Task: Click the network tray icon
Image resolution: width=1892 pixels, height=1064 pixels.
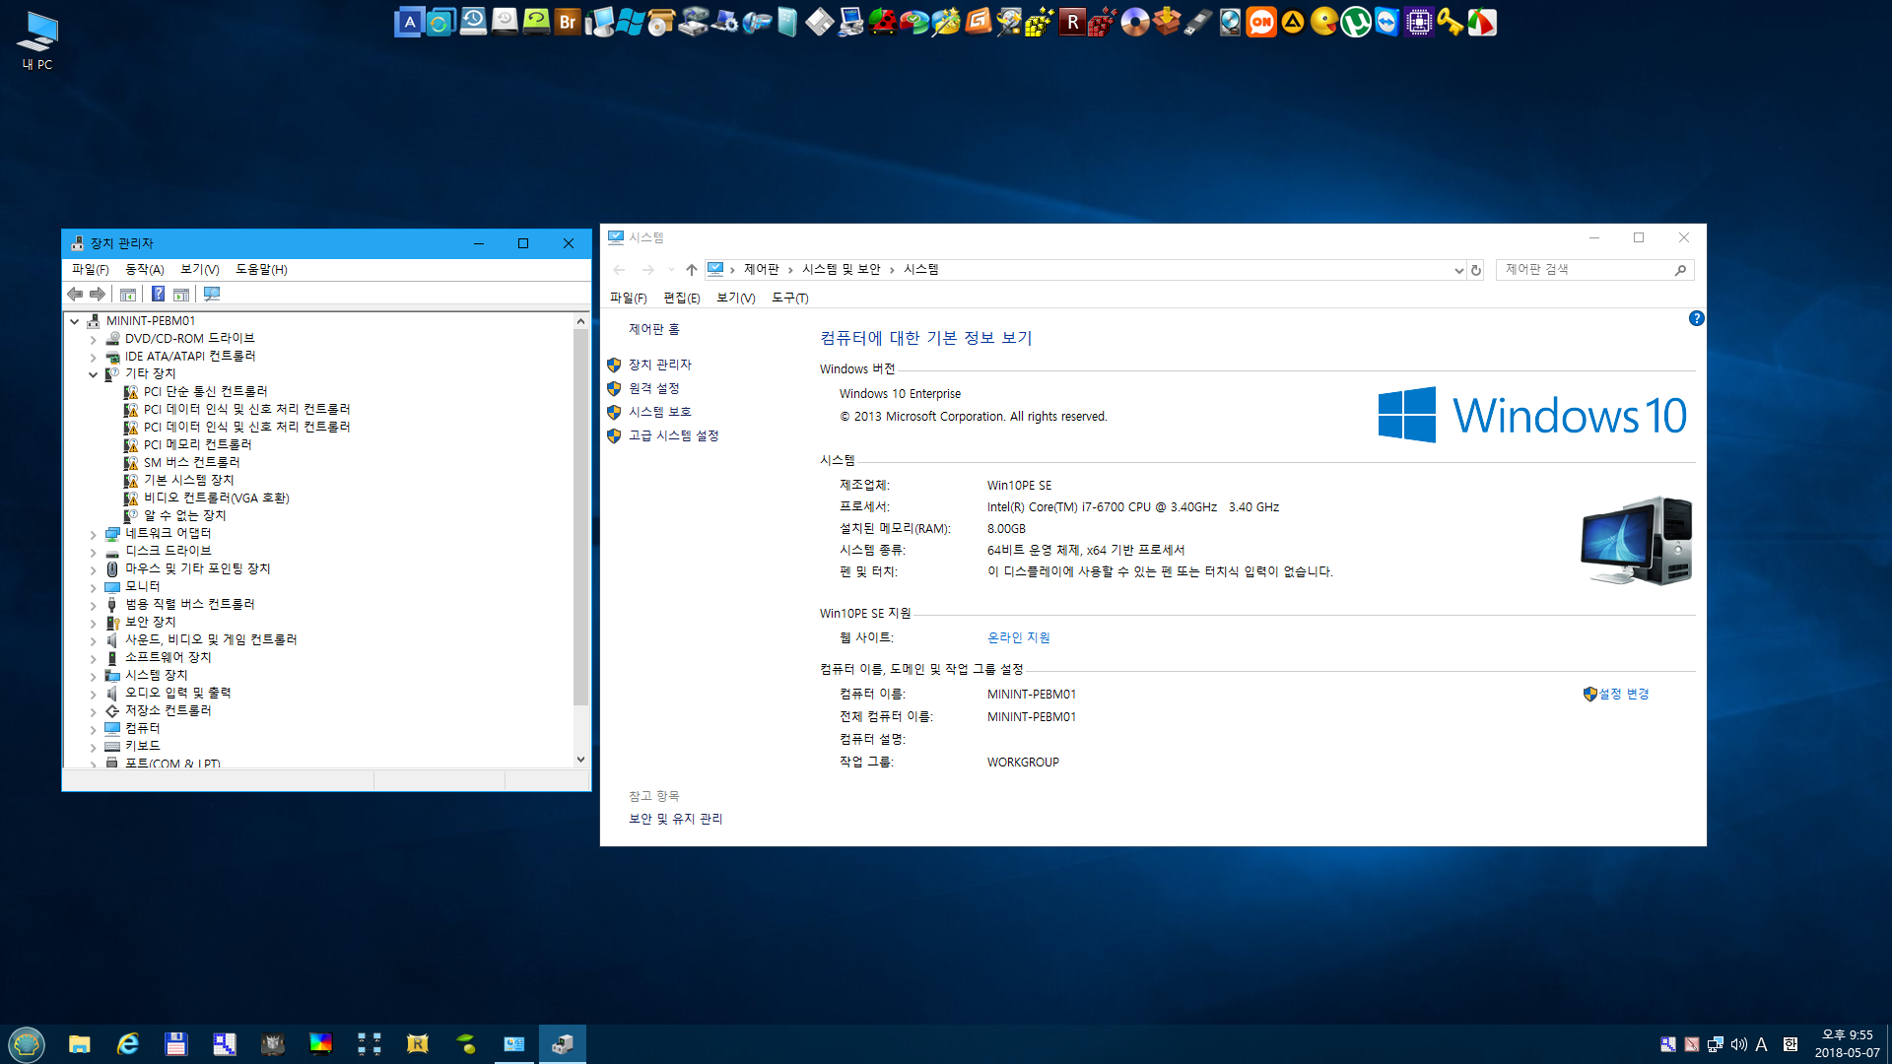Action: point(1716,1044)
